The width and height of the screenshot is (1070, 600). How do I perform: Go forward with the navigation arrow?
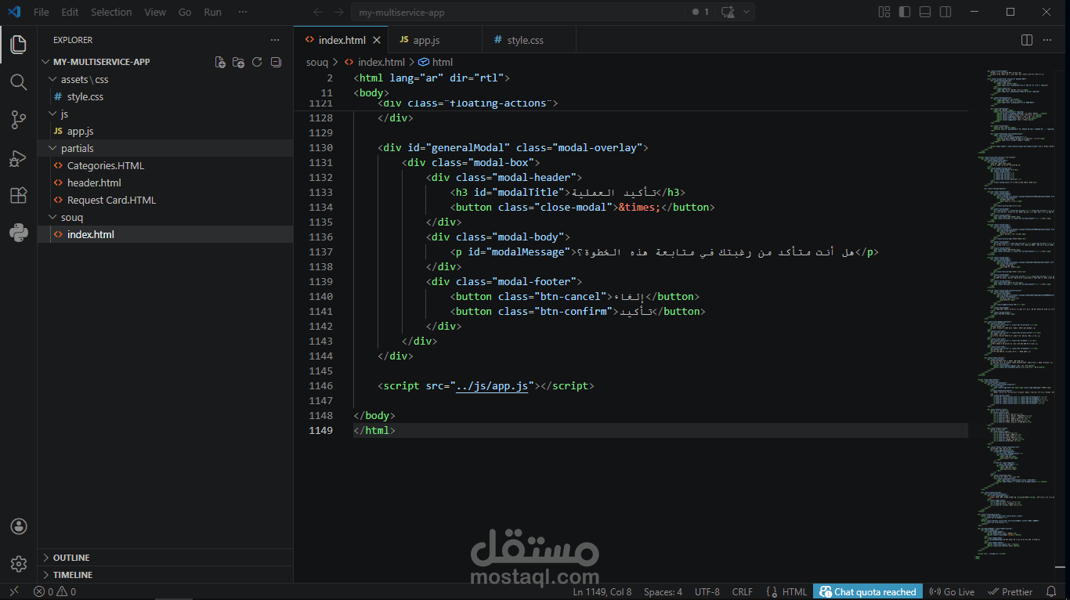point(338,12)
